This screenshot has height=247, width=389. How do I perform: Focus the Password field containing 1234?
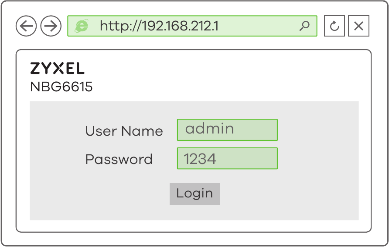[227, 158]
